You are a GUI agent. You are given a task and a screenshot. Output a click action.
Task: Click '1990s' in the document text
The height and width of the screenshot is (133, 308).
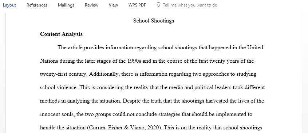point(134,61)
